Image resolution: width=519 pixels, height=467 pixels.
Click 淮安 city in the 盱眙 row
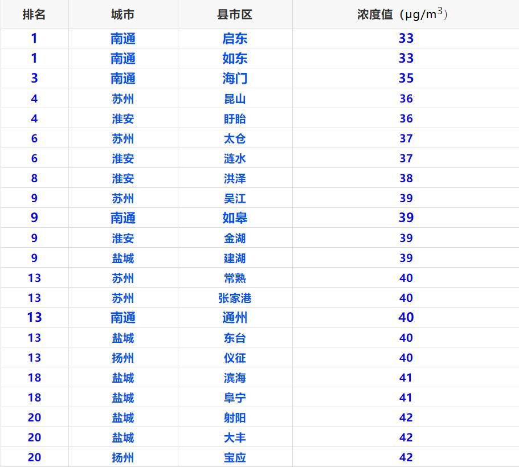pyautogui.click(x=123, y=118)
